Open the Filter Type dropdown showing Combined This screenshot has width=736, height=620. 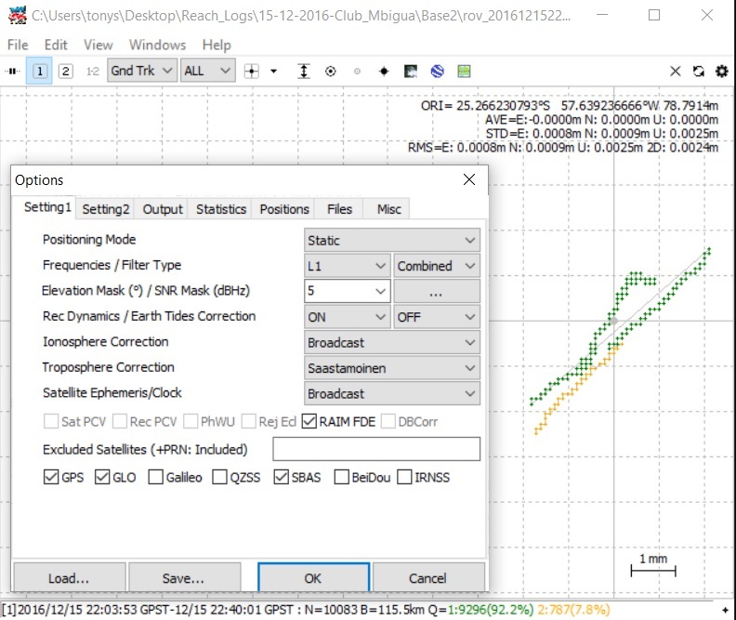tap(437, 266)
